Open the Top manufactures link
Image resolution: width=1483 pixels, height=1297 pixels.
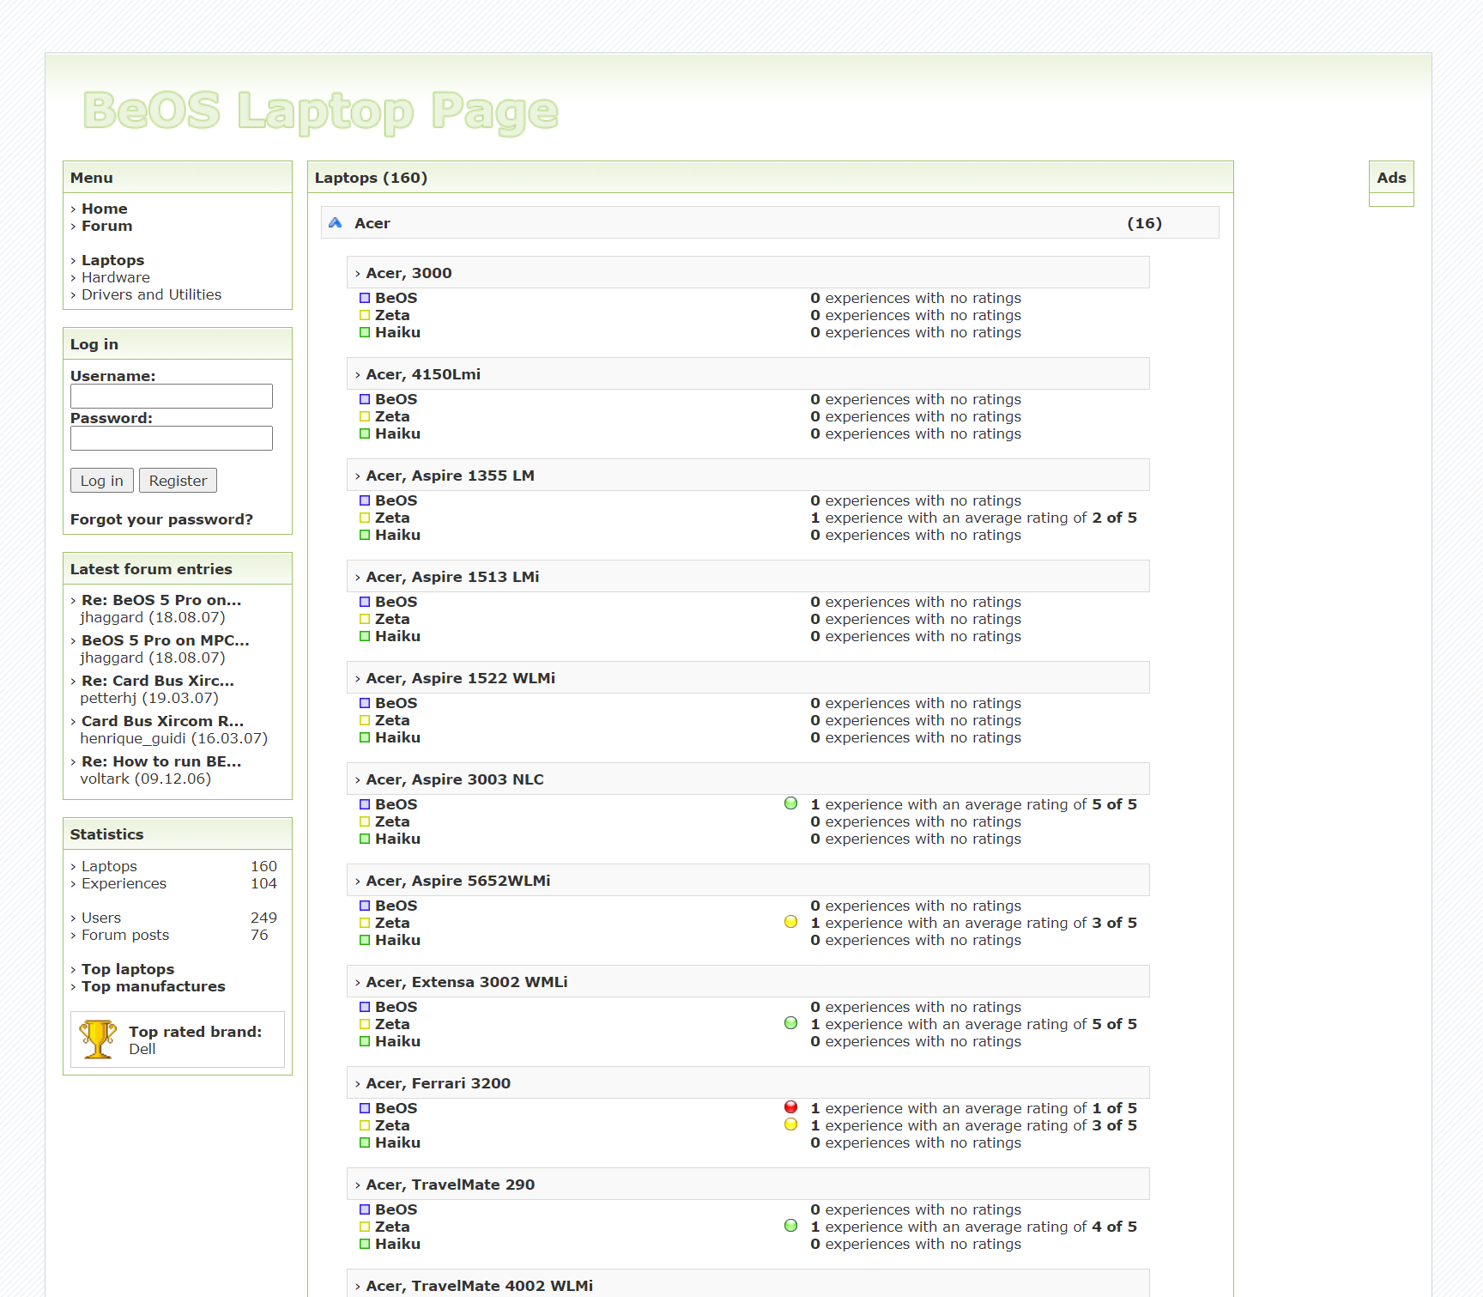click(153, 986)
